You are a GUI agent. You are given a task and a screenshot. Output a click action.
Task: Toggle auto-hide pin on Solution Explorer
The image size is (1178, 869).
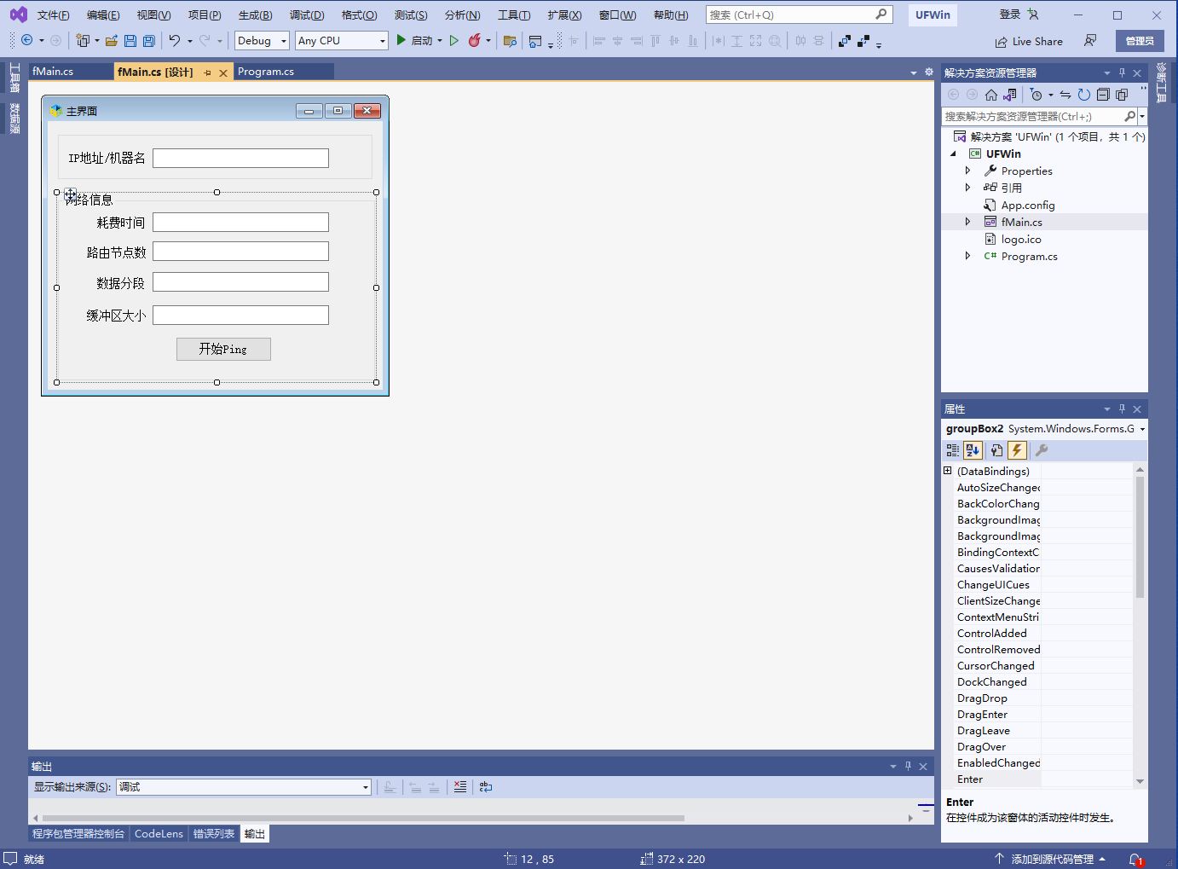(1122, 73)
